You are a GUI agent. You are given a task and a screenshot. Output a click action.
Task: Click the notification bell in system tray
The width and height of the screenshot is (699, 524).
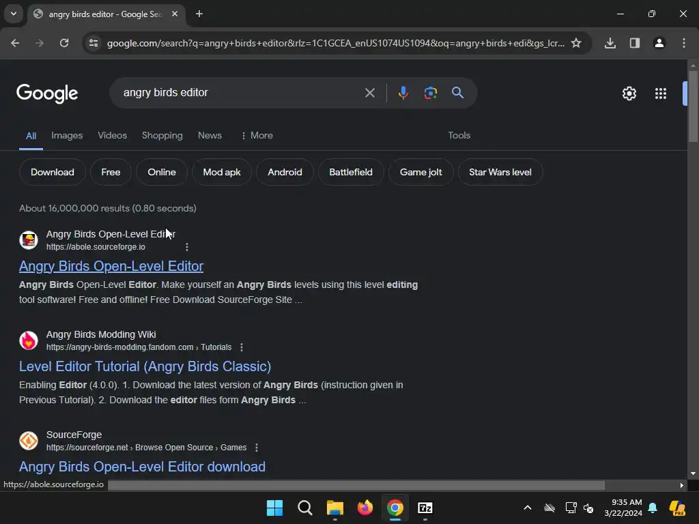(653, 508)
